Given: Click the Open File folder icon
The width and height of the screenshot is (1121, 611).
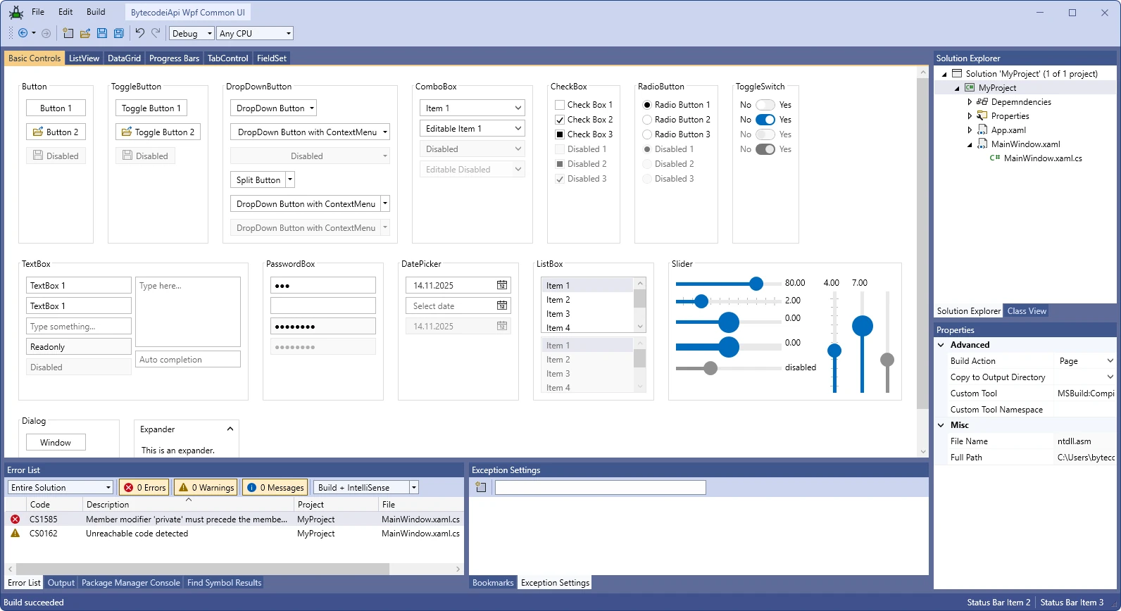Looking at the screenshot, I should coord(85,33).
